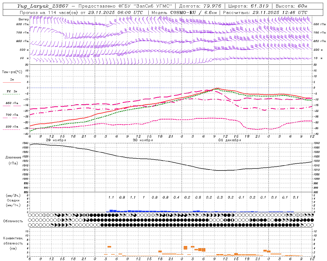Click the 'Td 2м' dew point legend entry
The height and width of the screenshot is (261, 327).
[x=12, y=91]
